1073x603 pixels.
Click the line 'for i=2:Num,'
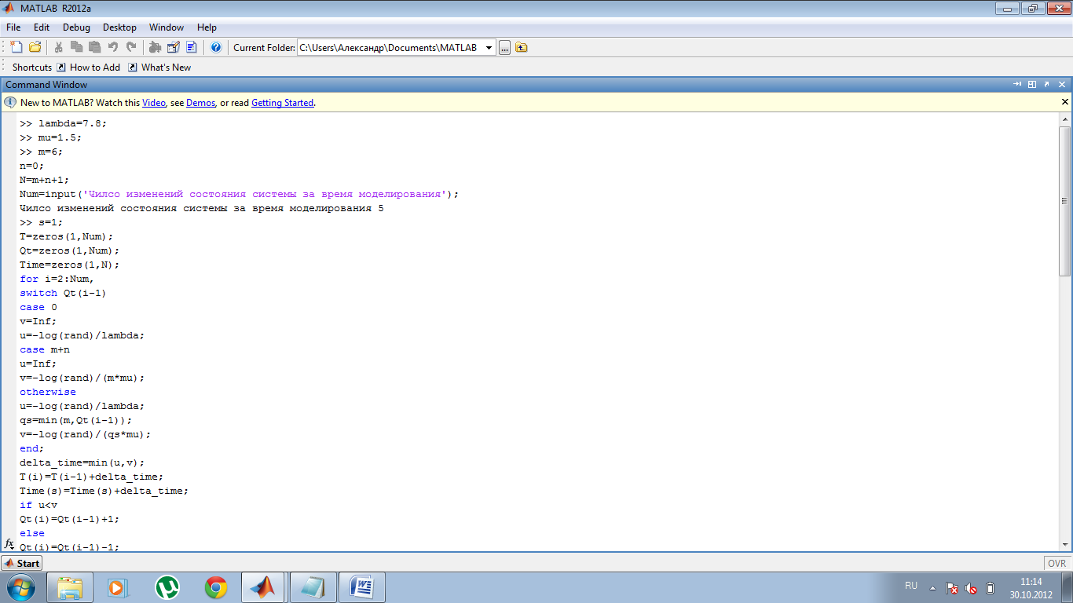[57, 279]
